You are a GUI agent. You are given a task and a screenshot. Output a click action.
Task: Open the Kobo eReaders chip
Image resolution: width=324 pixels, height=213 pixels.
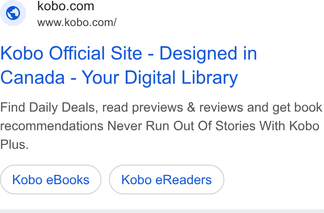[x=167, y=180]
